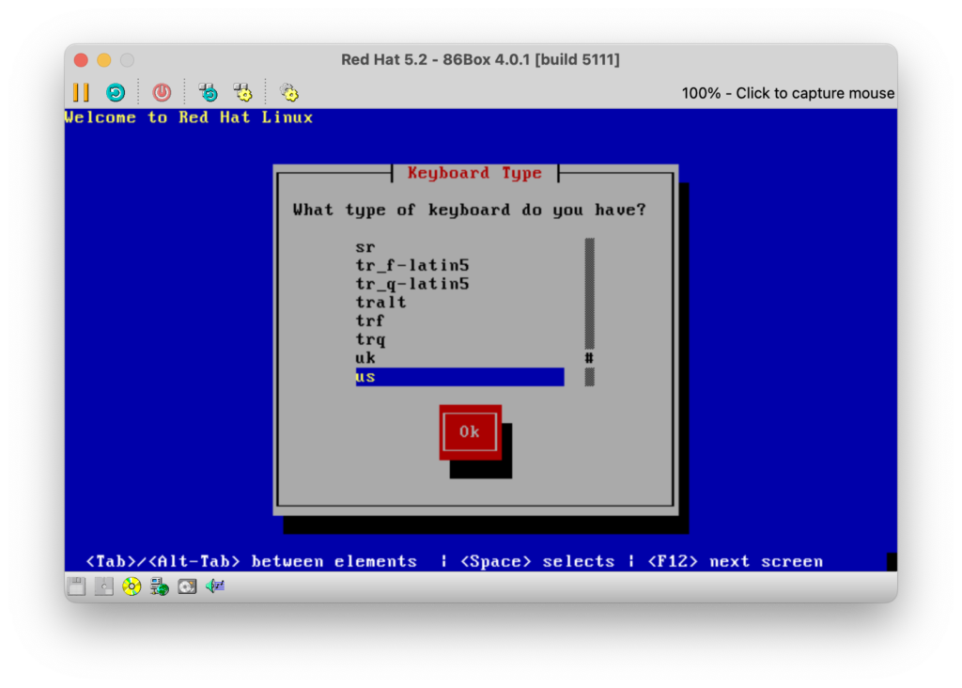Click the CD-ROM drive status icon
Image resolution: width=962 pixels, height=688 pixels.
132,586
